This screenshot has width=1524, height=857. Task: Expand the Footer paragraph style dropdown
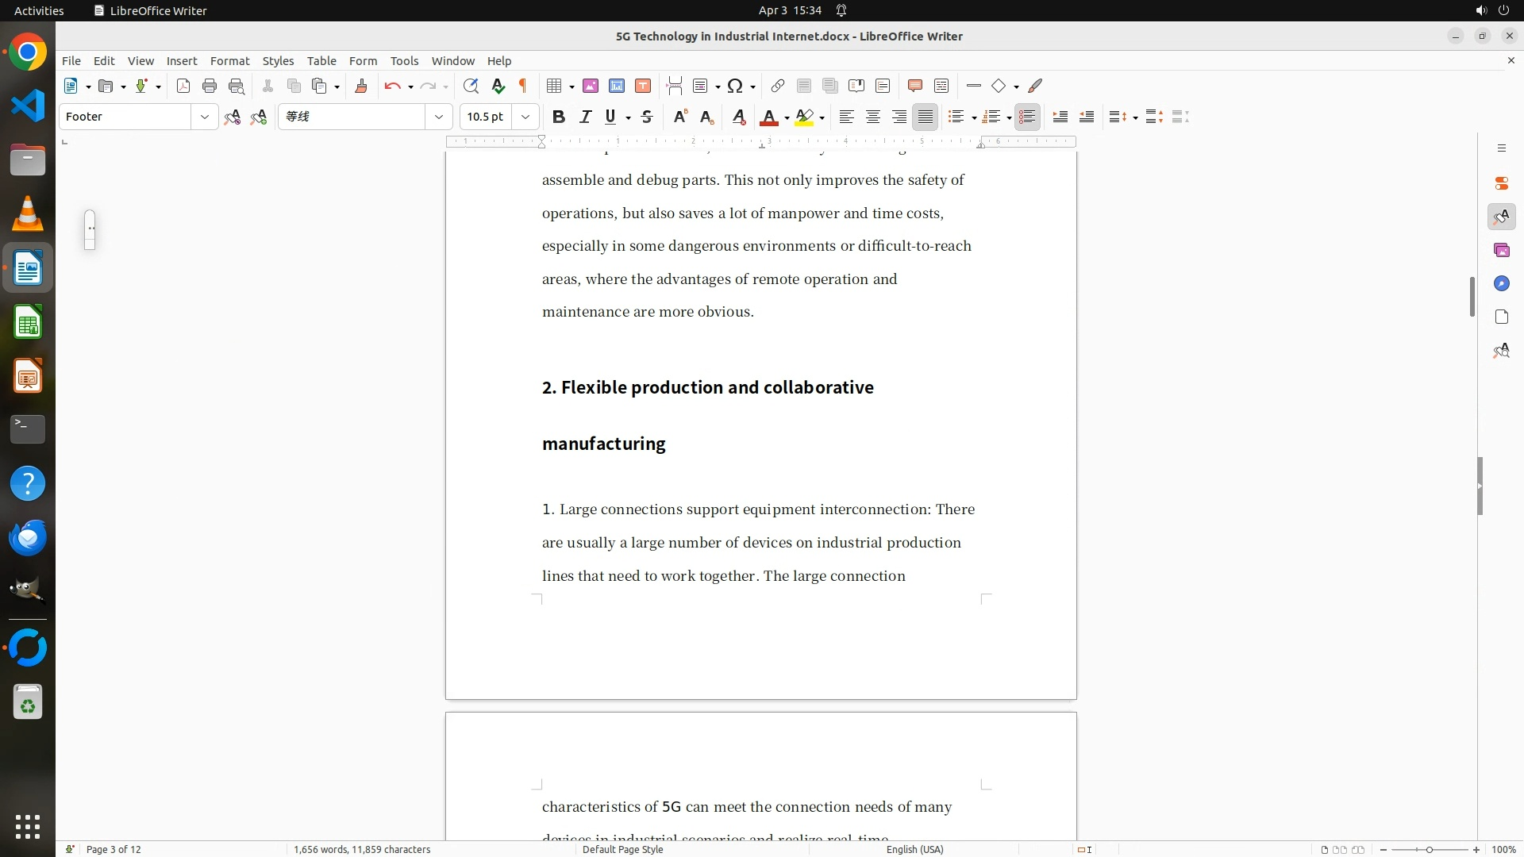pyautogui.click(x=205, y=117)
